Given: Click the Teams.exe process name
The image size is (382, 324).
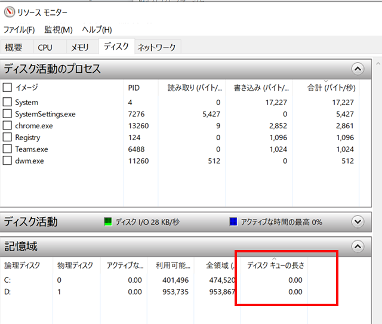Looking at the screenshot, I should point(32,149).
